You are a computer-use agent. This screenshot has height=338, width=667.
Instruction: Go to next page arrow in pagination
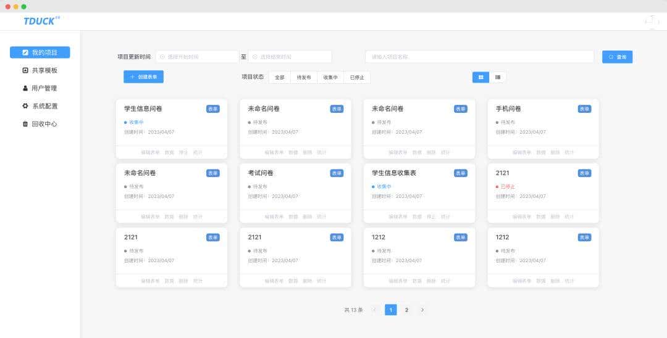coord(422,310)
